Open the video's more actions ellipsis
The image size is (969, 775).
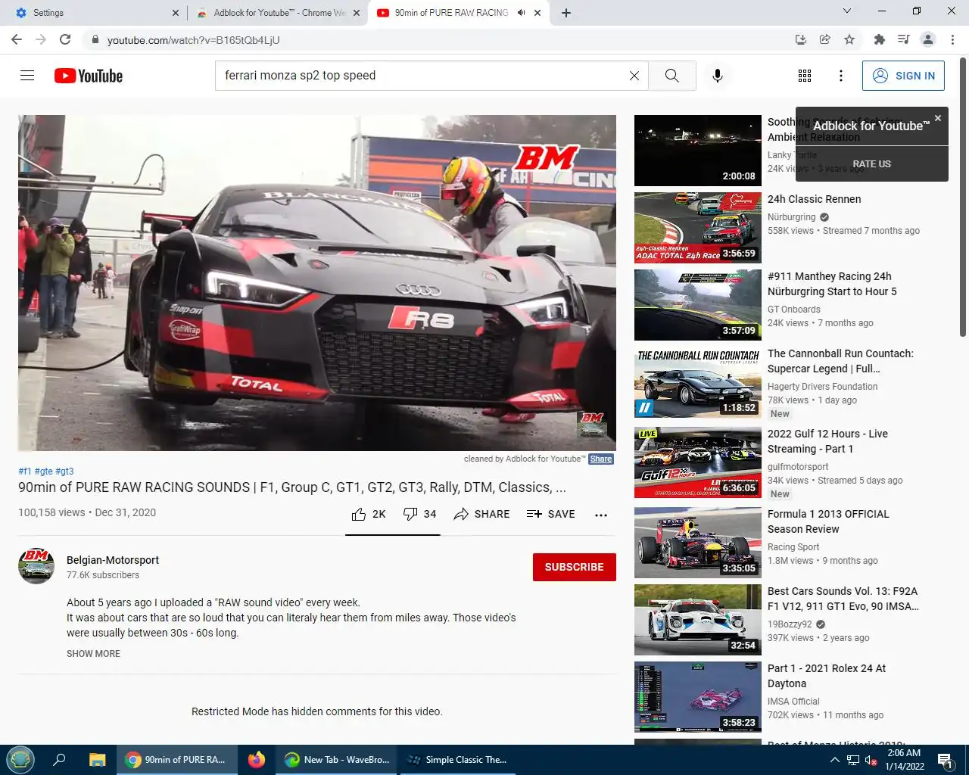tap(601, 515)
